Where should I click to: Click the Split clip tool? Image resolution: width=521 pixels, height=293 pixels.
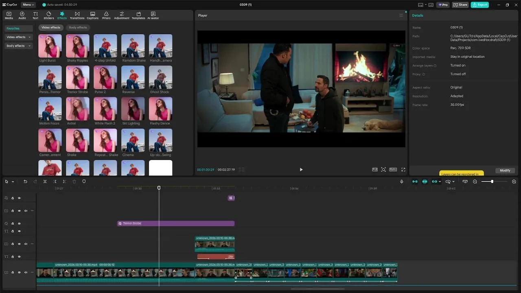pyautogui.click(x=45, y=181)
